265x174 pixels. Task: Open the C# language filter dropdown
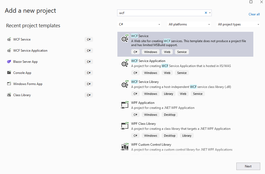click(139, 24)
